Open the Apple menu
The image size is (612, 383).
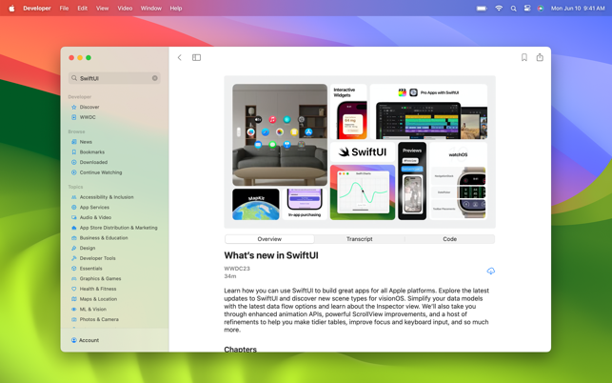pyautogui.click(x=11, y=9)
